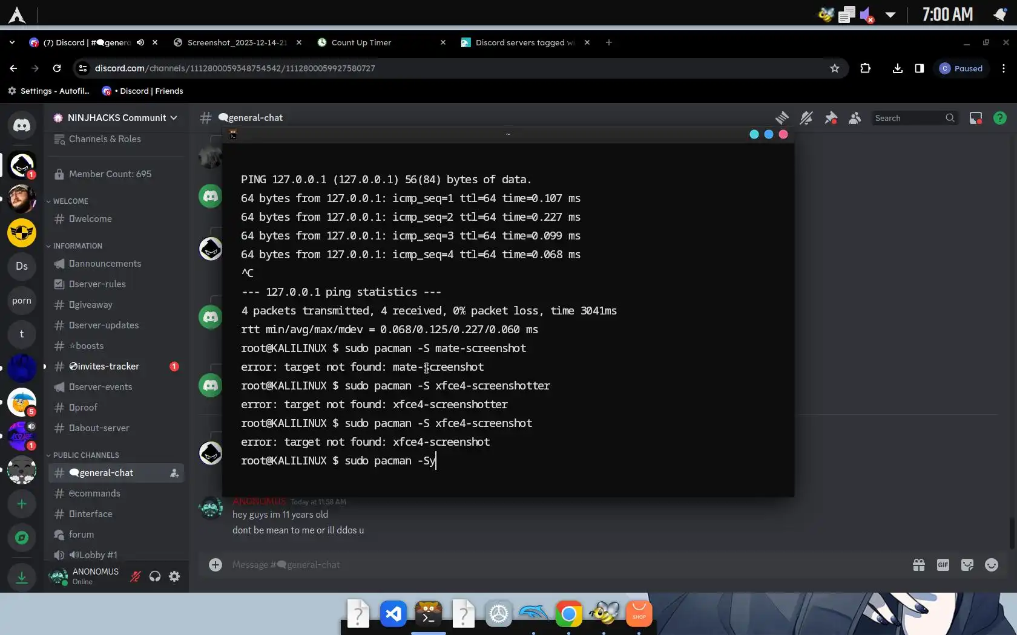Screen dimensions: 1017x635
Task: Click the Add a Server plus icon
Action: coord(22,504)
